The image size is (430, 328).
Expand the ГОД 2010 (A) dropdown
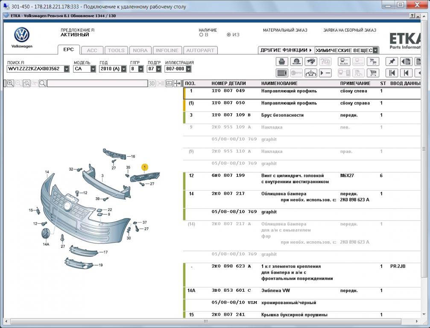pyautogui.click(x=124, y=69)
